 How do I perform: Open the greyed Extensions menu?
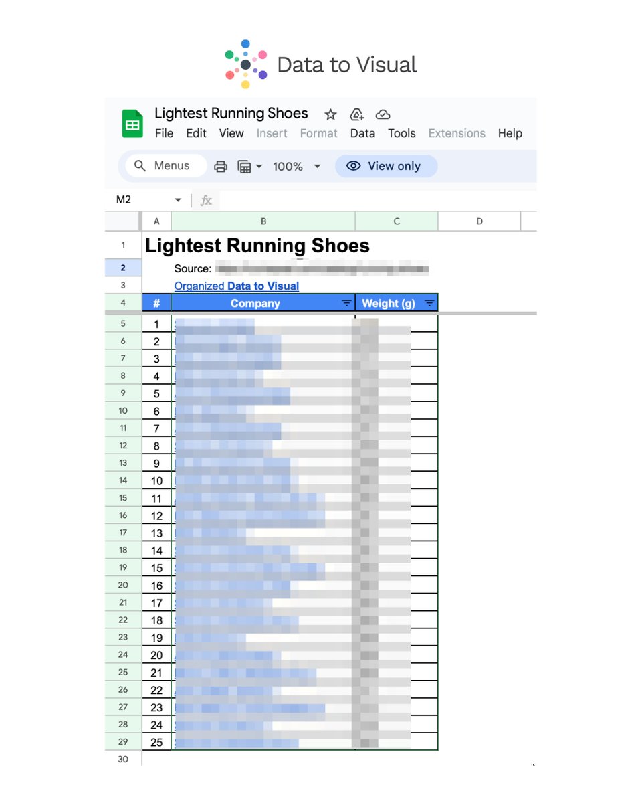[x=457, y=133]
